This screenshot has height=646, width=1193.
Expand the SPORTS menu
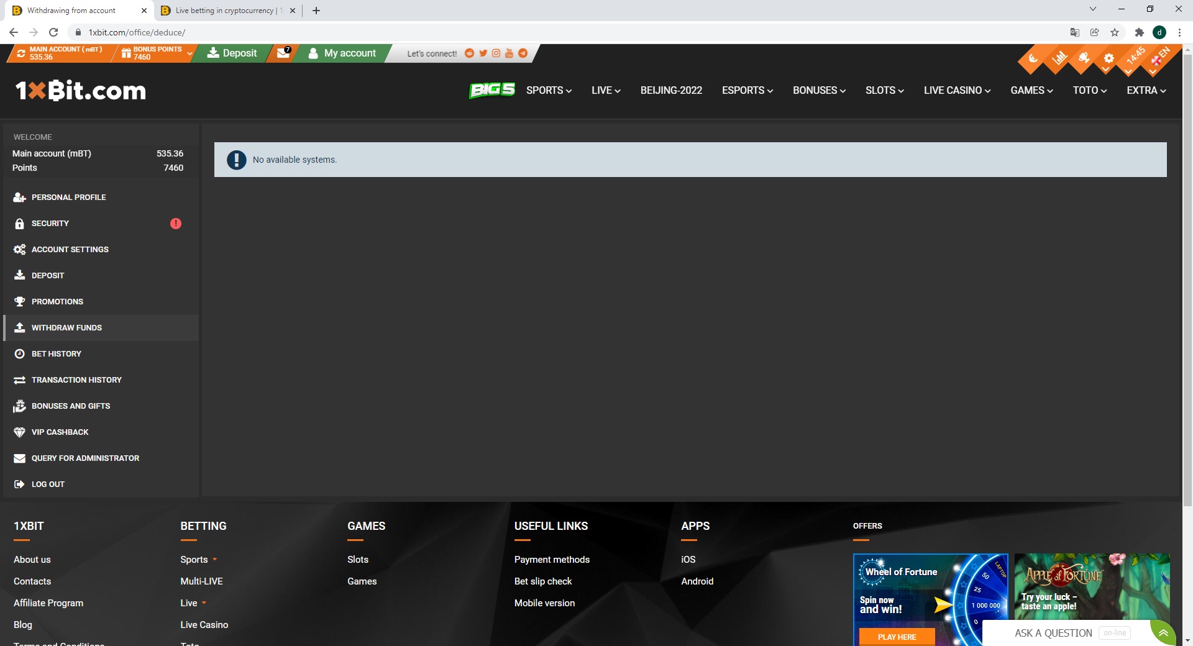(549, 91)
